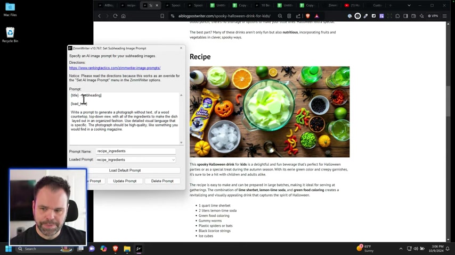455x255 pixels.
Task: Open the rankingtactics zimmwriter-image-prompts link
Action: (115, 67)
